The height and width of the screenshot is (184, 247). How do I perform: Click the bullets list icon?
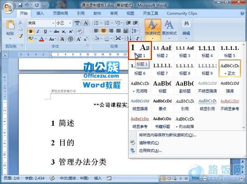coord(97,23)
